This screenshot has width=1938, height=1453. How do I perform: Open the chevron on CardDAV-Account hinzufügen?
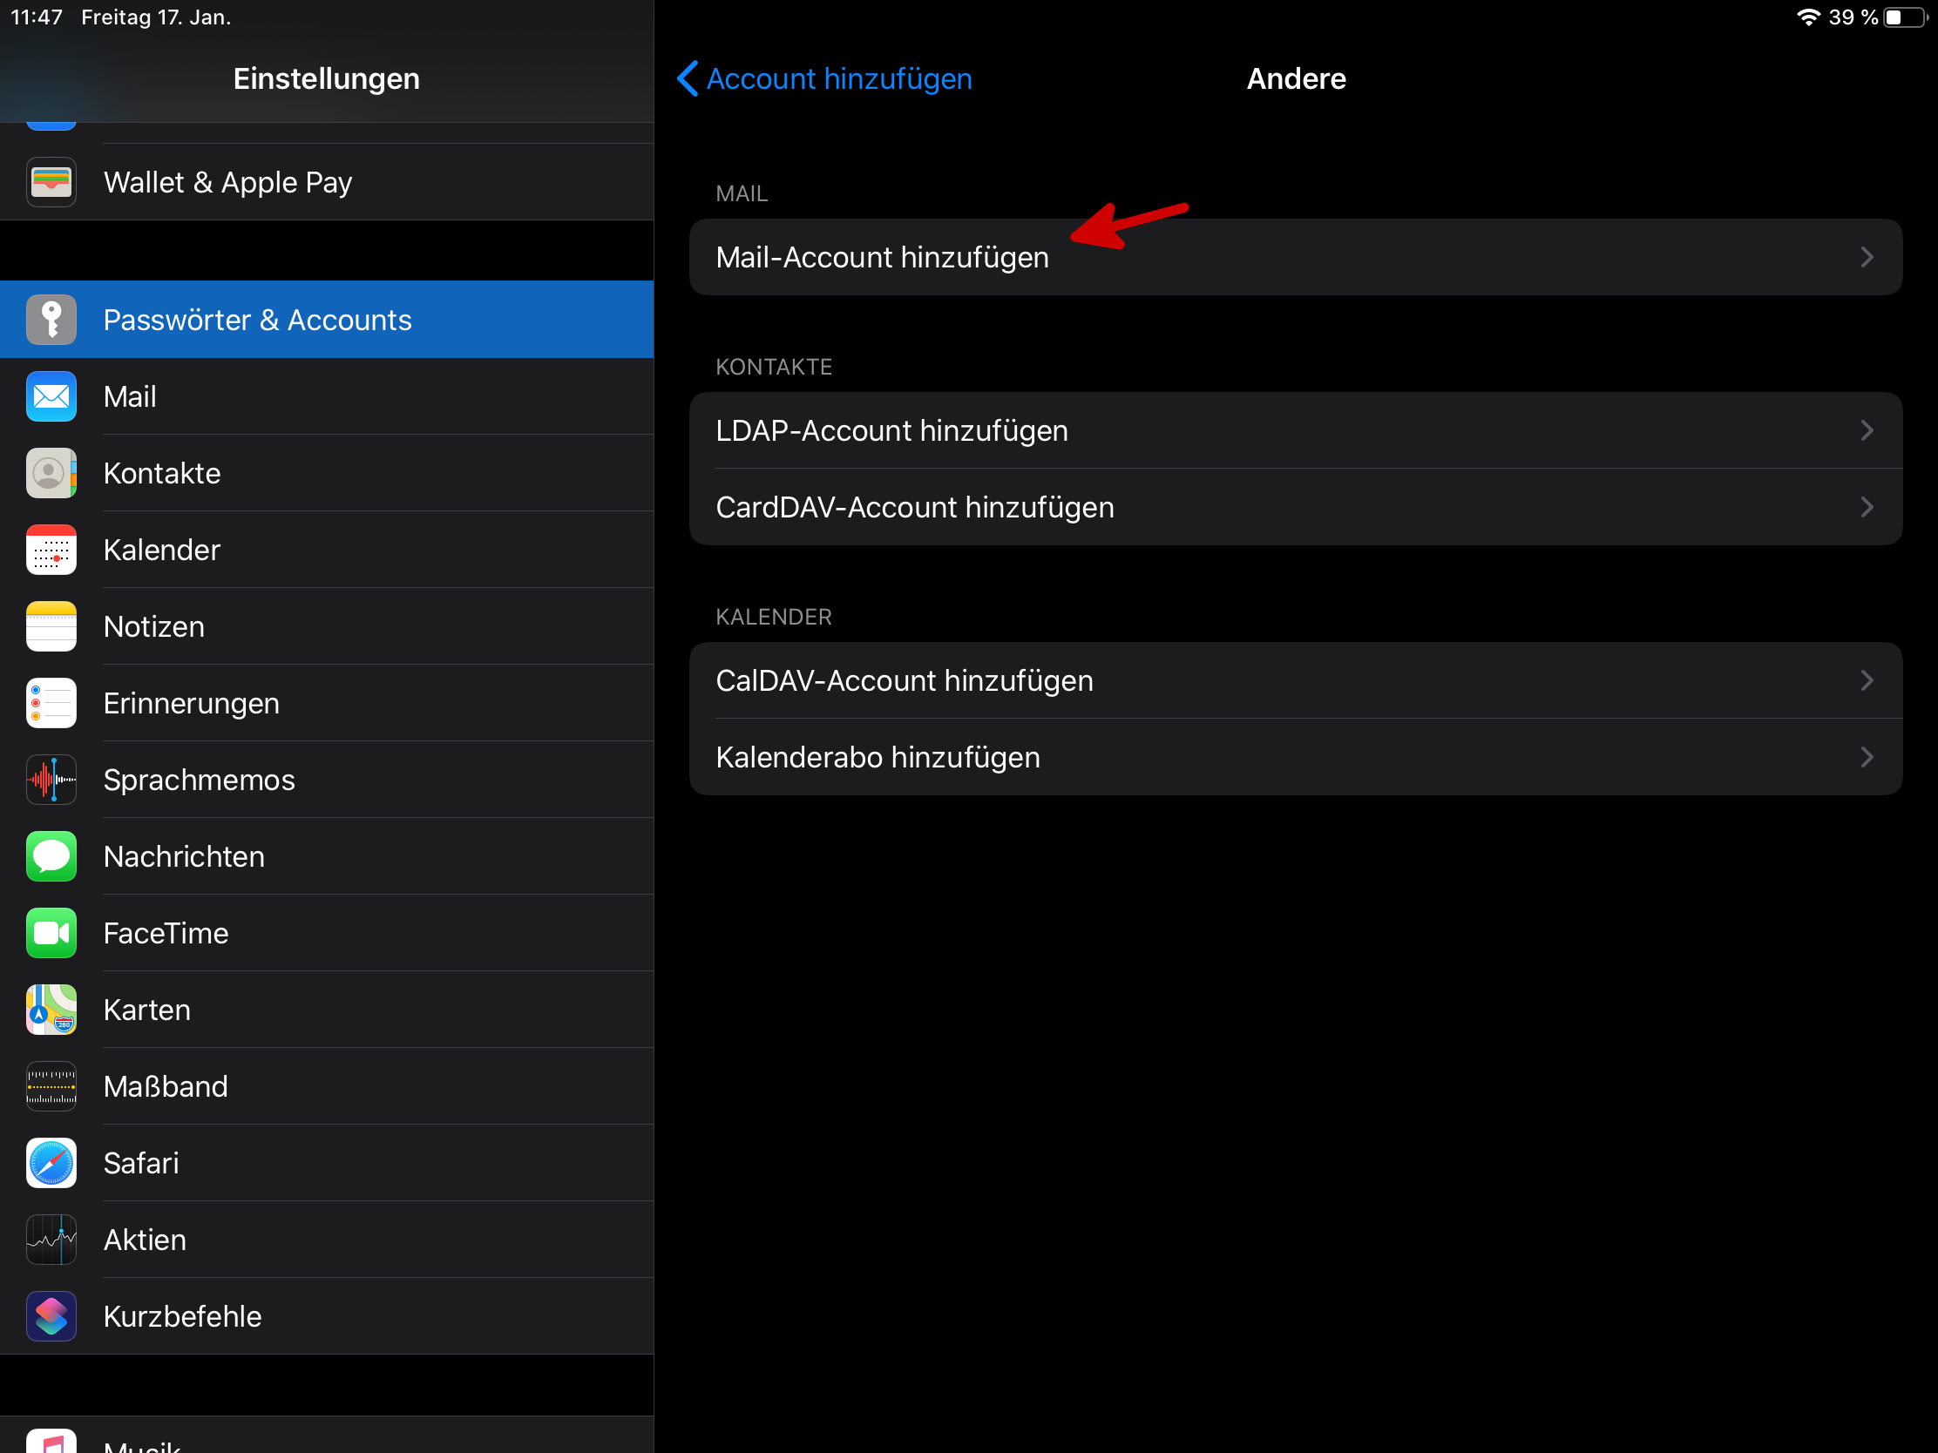(x=1867, y=507)
